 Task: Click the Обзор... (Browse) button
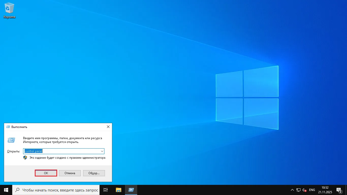pyautogui.click(x=94, y=173)
